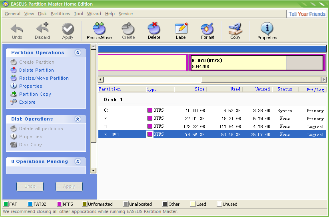Click the Format toolbar icon

pyautogui.click(x=207, y=28)
